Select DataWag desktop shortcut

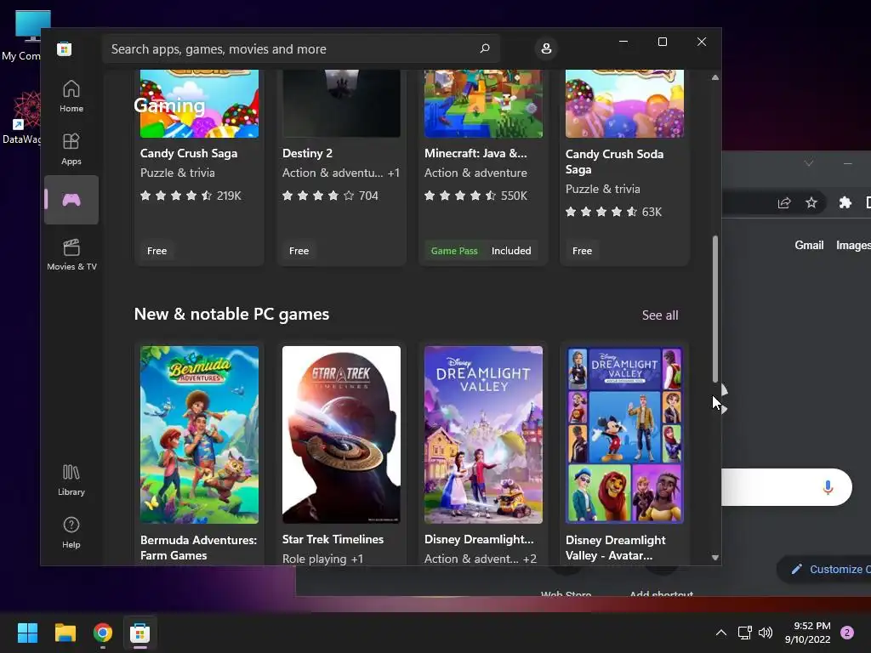(23, 118)
